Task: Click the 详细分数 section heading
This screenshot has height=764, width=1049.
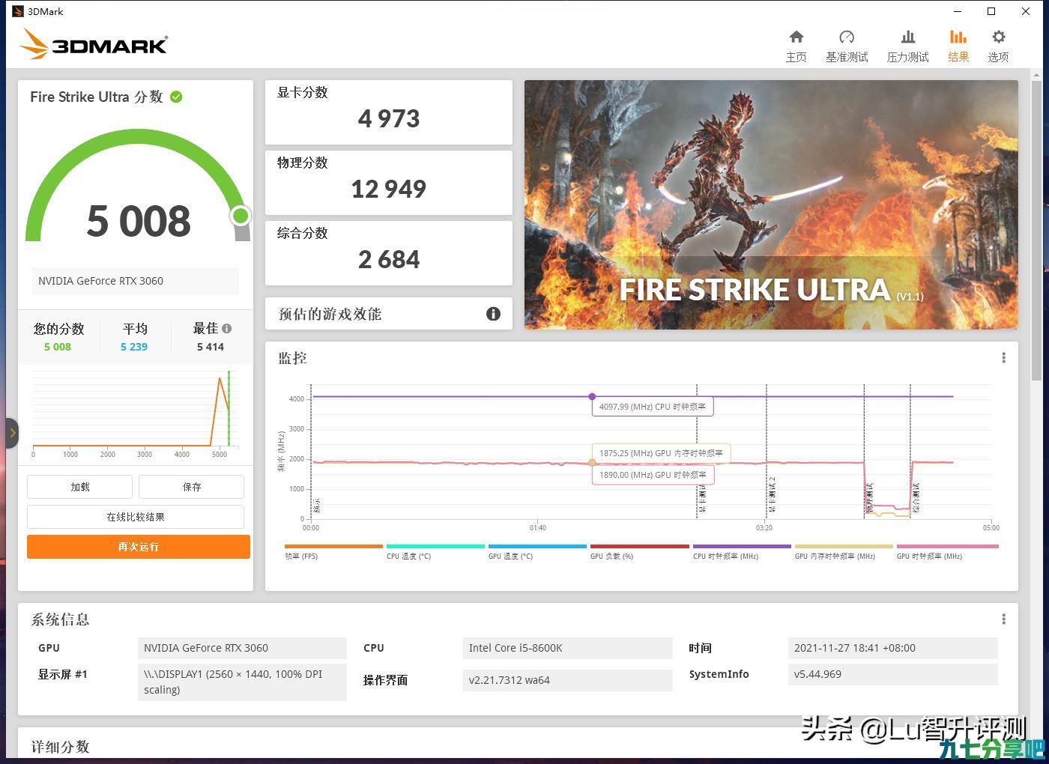Action: (60, 747)
